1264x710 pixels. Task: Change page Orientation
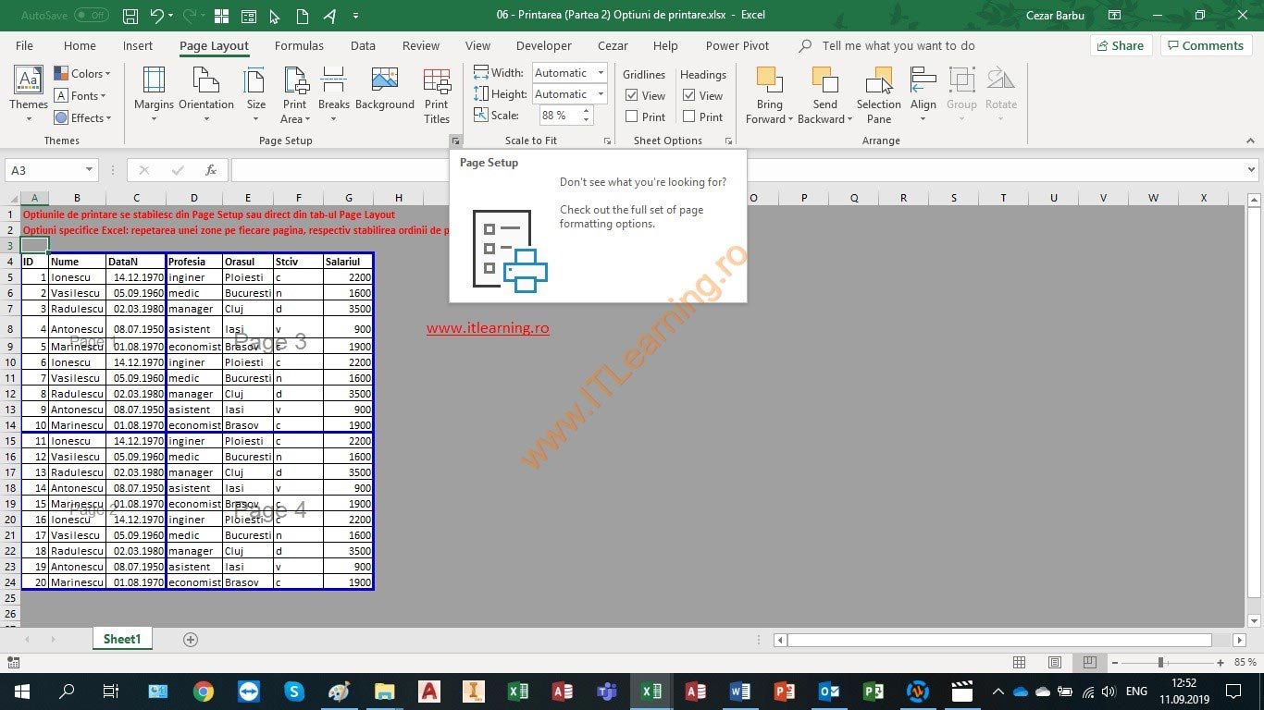pyautogui.click(x=206, y=94)
